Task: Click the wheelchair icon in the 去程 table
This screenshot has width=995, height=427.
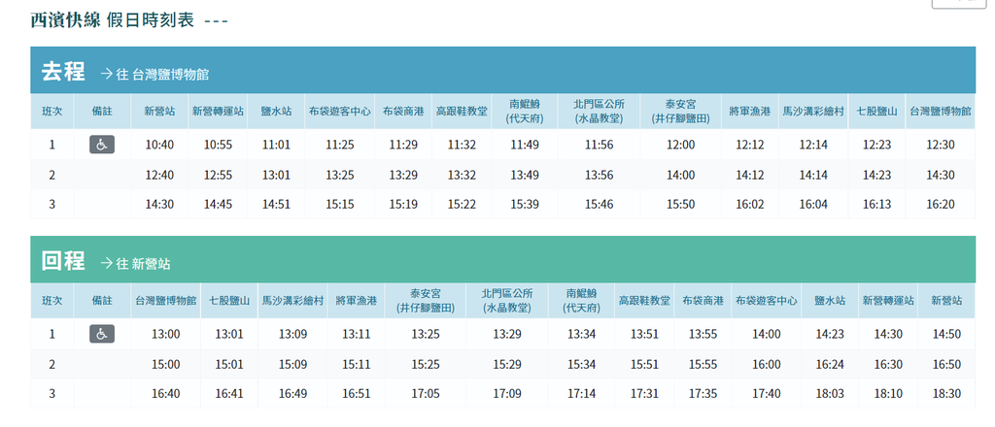Action: pos(101,145)
